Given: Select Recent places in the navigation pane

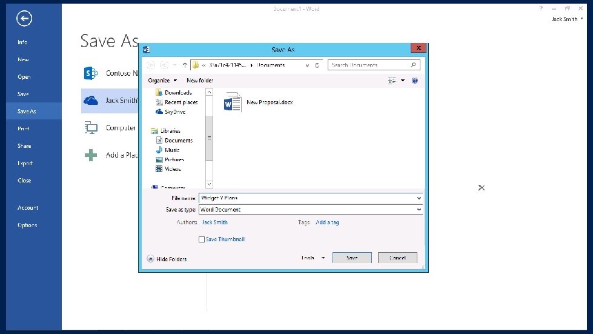Looking at the screenshot, I should pyautogui.click(x=177, y=102).
